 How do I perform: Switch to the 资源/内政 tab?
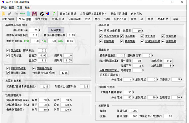point(58,19)
